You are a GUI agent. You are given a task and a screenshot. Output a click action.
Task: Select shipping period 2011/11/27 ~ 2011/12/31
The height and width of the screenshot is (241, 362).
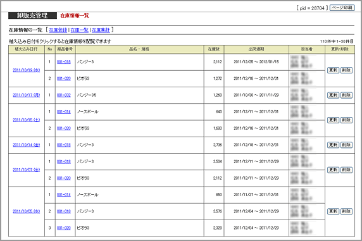click(256, 195)
